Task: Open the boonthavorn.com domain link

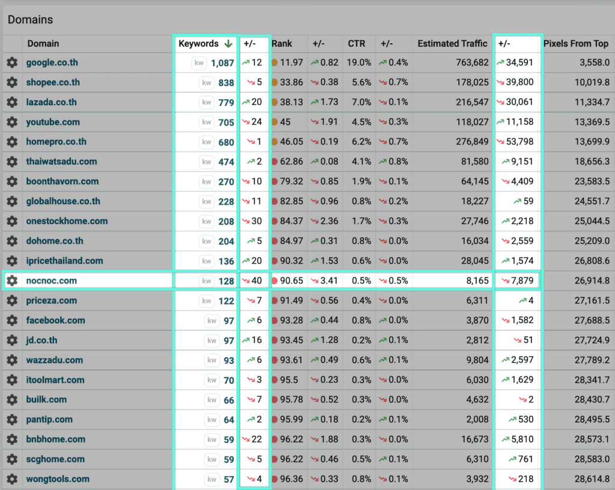Action: tap(62, 181)
